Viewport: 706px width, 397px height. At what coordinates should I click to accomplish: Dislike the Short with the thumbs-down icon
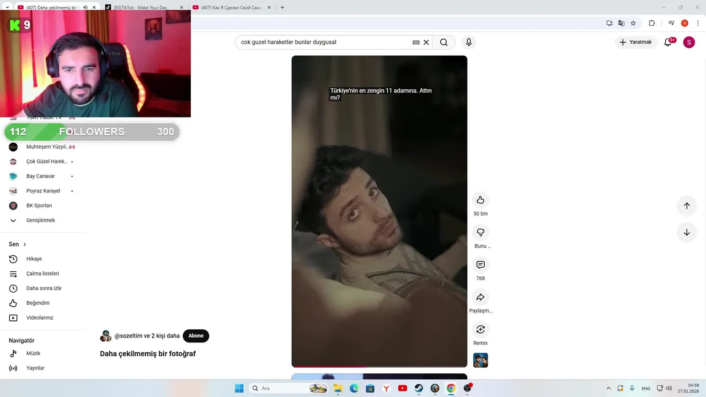tap(480, 232)
